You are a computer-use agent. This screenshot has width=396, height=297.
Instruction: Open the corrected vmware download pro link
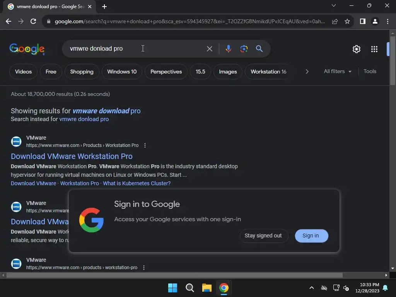(106, 111)
